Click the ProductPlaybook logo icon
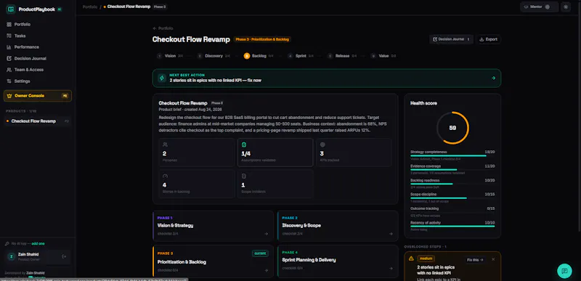This screenshot has width=581, height=281. click(11, 9)
